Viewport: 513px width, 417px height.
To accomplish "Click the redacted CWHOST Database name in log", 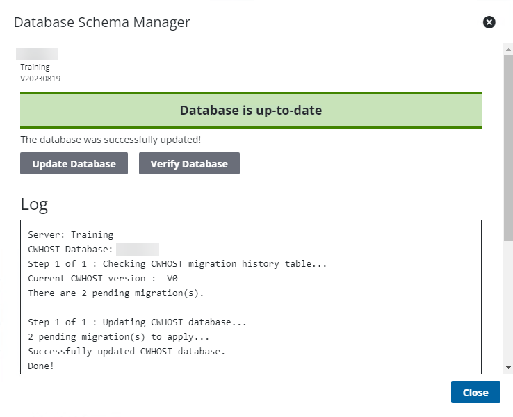I will tap(138, 250).
